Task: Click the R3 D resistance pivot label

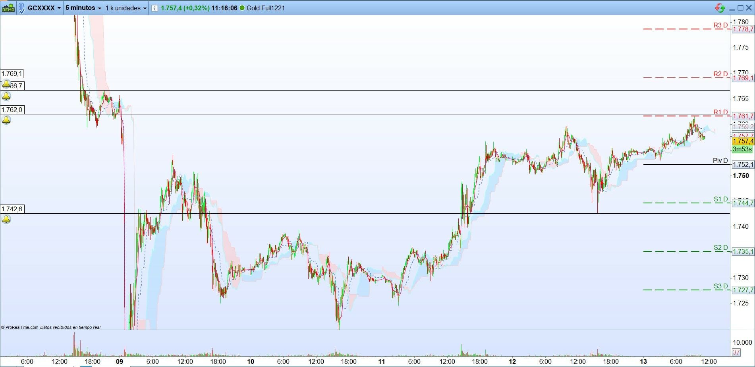Action: pyautogui.click(x=720, y=25)
